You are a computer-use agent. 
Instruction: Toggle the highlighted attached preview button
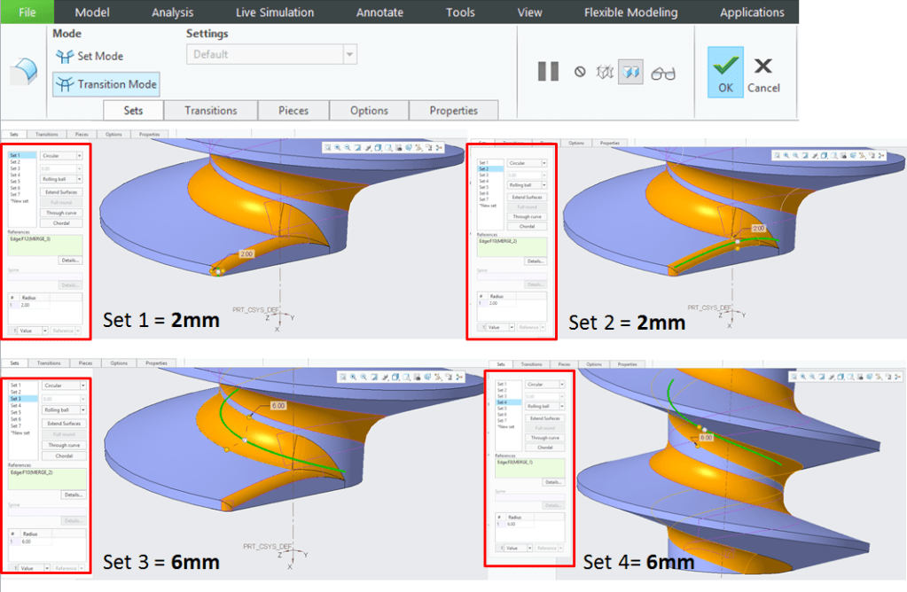pyautogui.click(x=630, y=72)
